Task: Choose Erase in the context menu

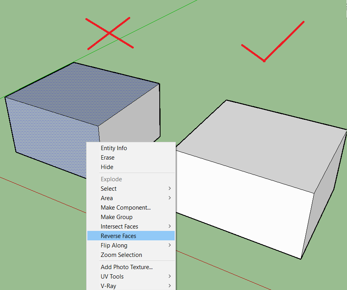Action: pyautogui.click(x=131, y=158)
